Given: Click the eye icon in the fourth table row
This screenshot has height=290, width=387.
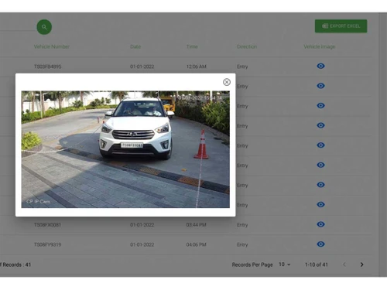Looking at the screenshot, I should pyautogui.click(x=320, y=125).
